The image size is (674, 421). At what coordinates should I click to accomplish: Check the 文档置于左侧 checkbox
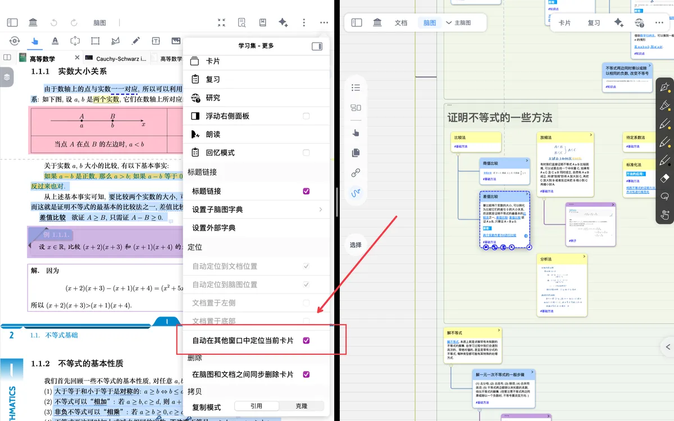point(306,303)
